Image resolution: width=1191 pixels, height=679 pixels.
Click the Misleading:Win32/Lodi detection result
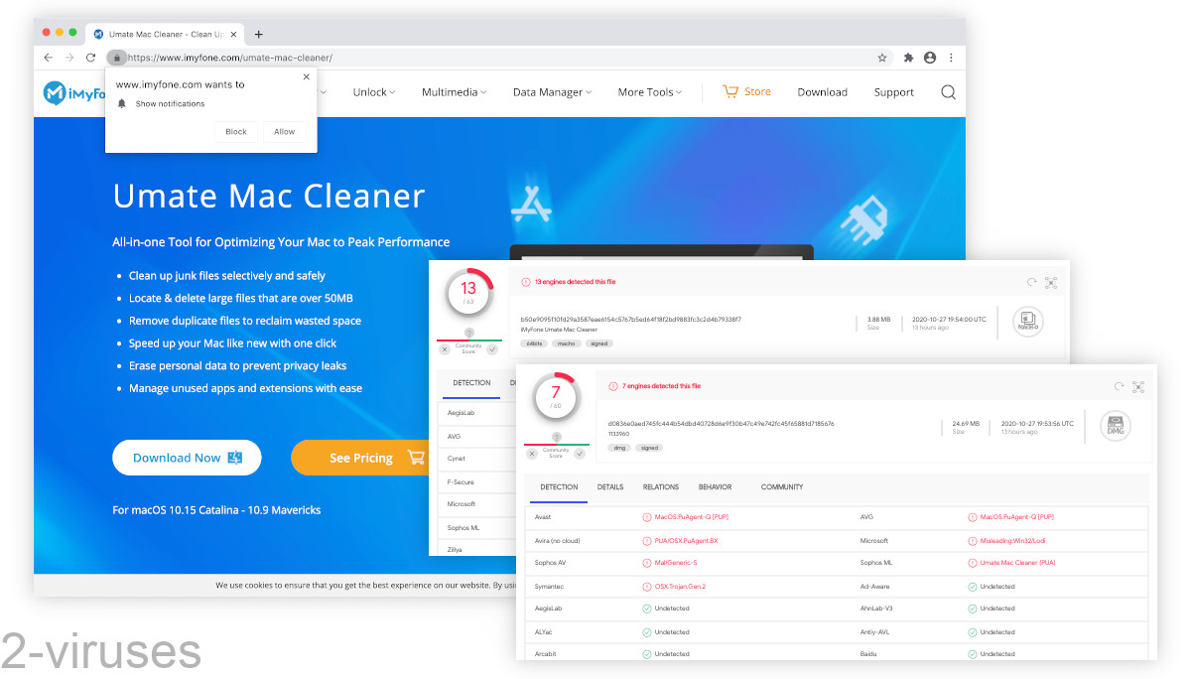(1012, 541)
